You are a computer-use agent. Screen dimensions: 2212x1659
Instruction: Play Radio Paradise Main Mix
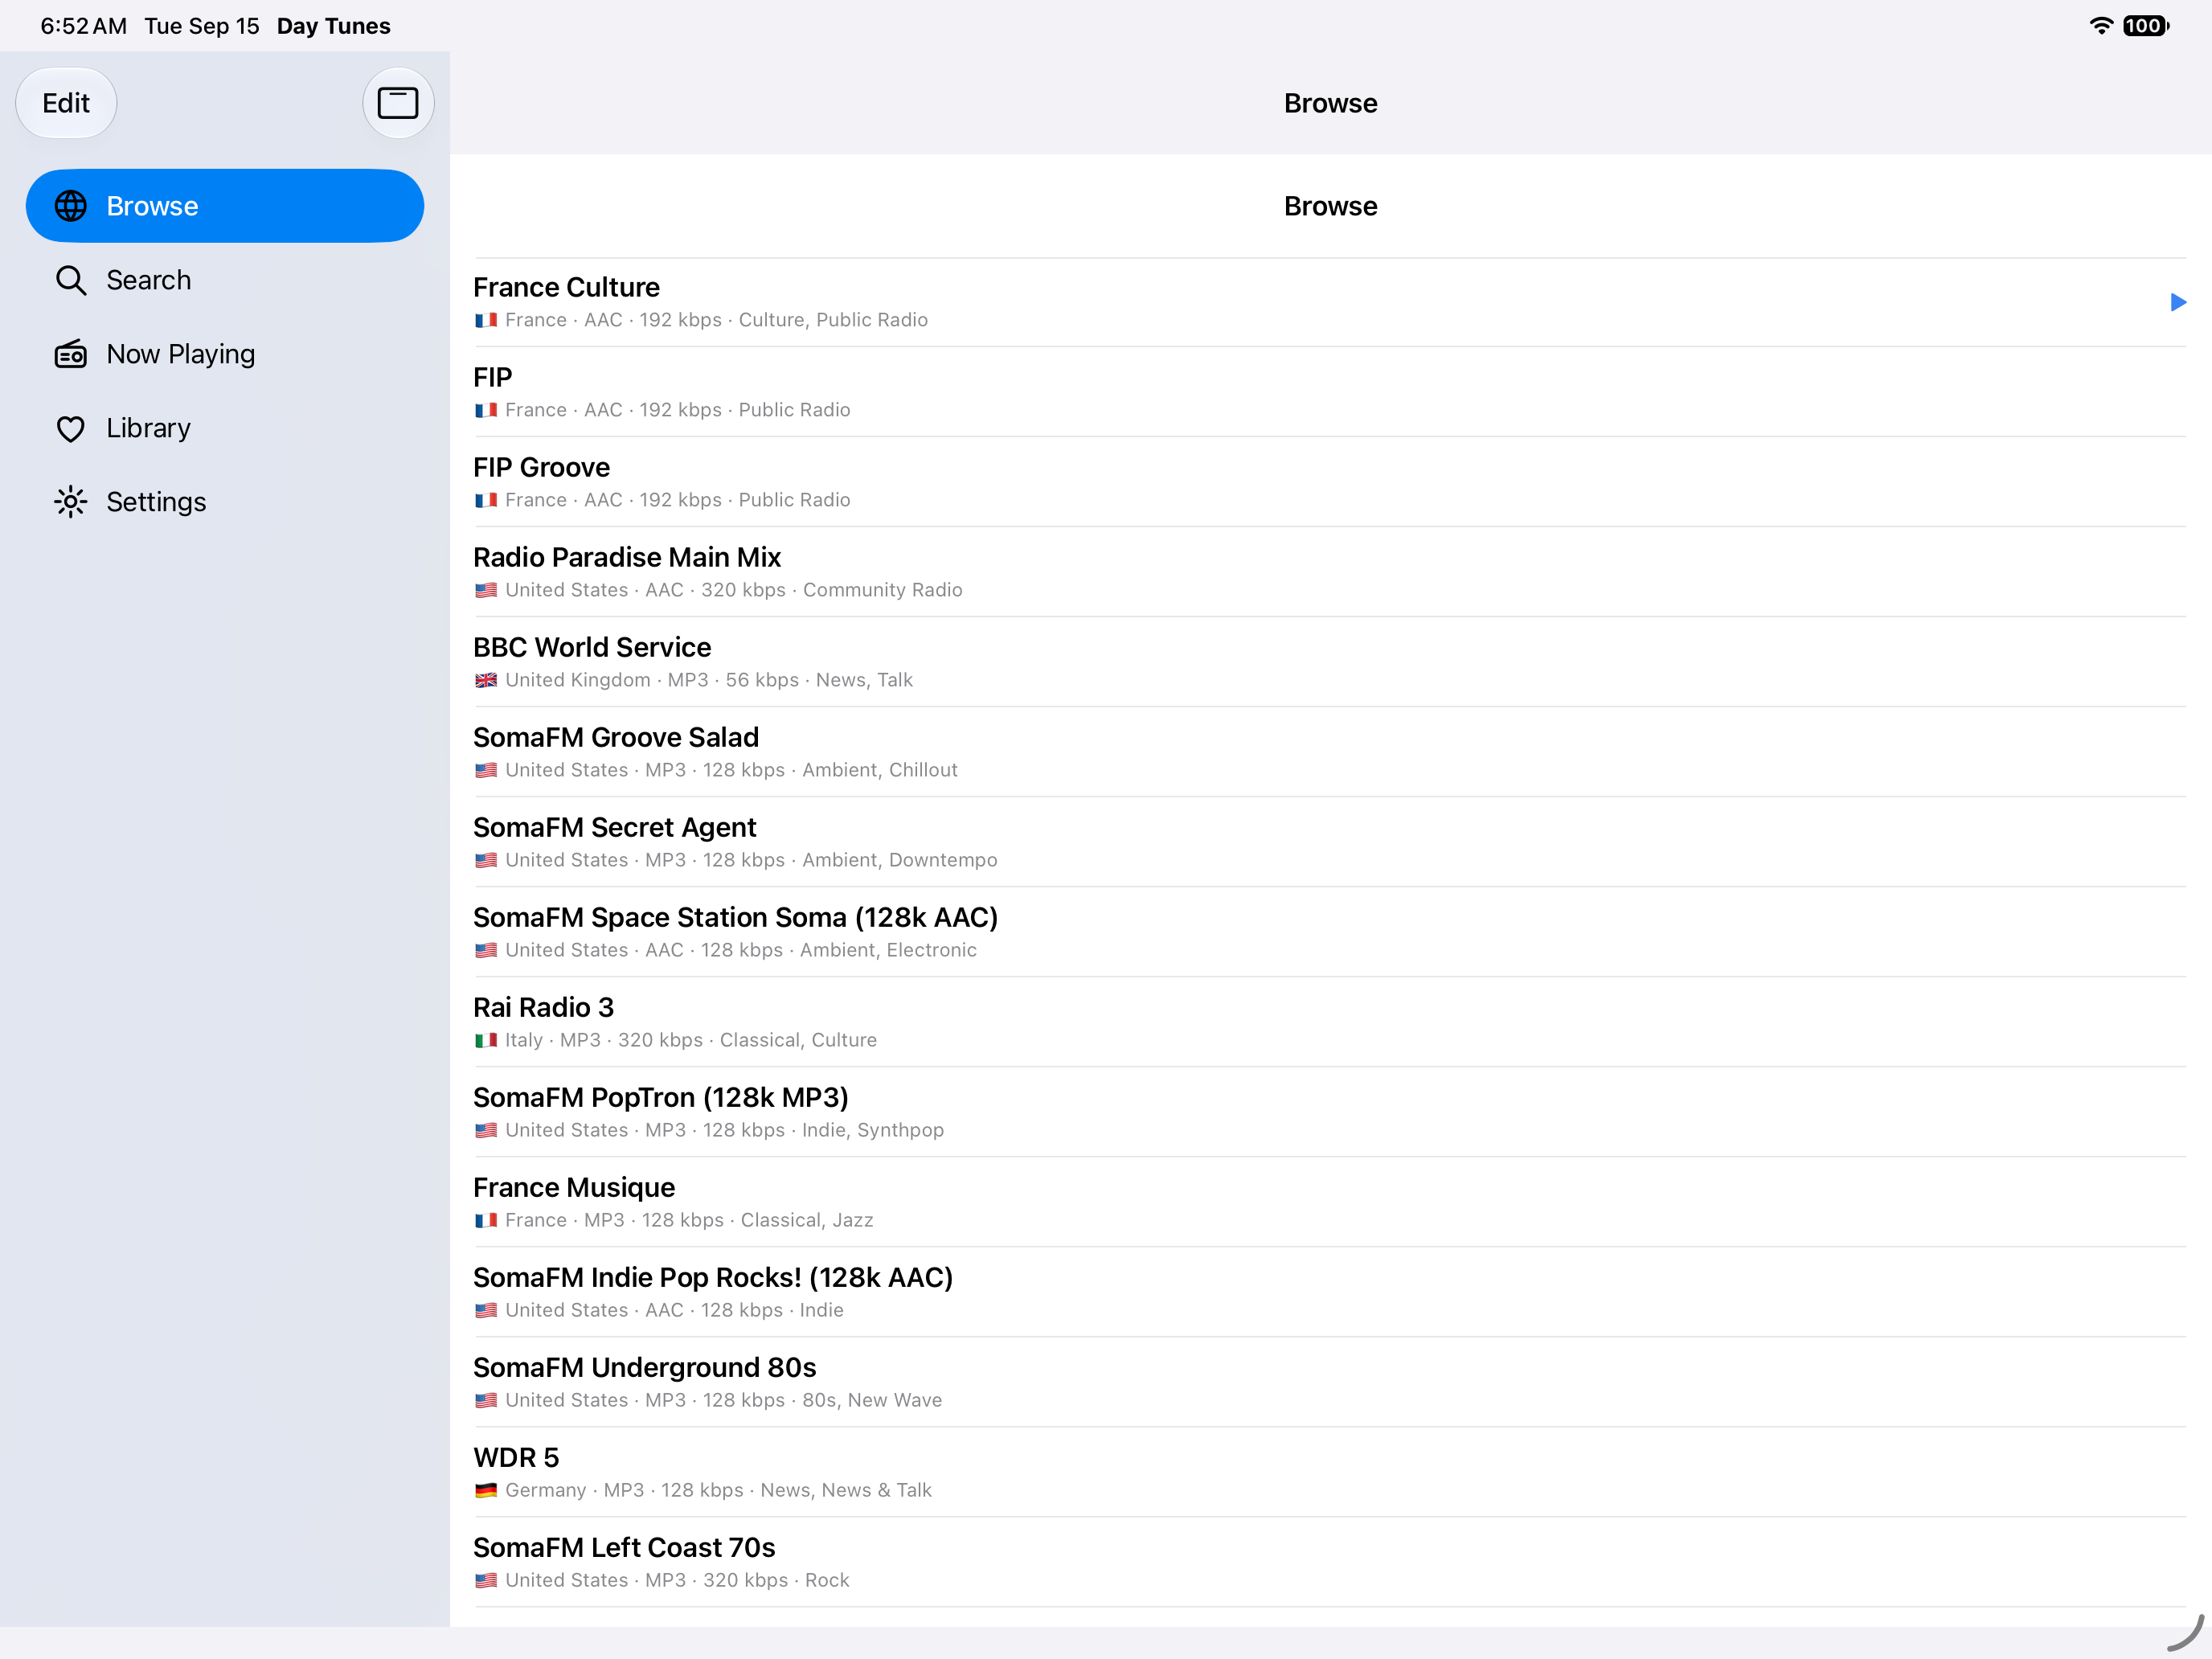point(1330,572)
